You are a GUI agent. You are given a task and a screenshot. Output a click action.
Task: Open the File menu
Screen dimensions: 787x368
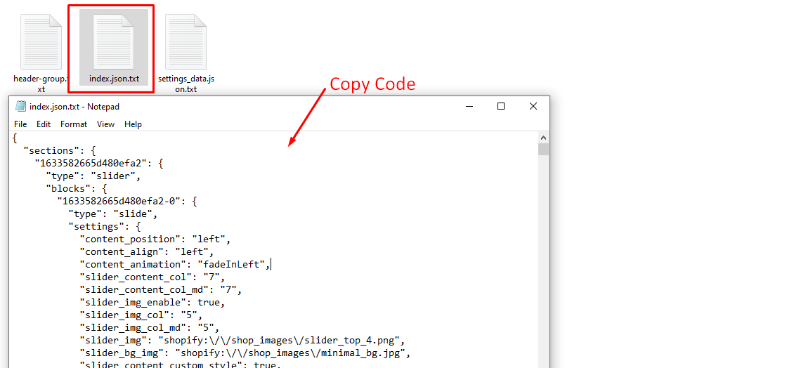pyautogui.click(x=20, y=124)
